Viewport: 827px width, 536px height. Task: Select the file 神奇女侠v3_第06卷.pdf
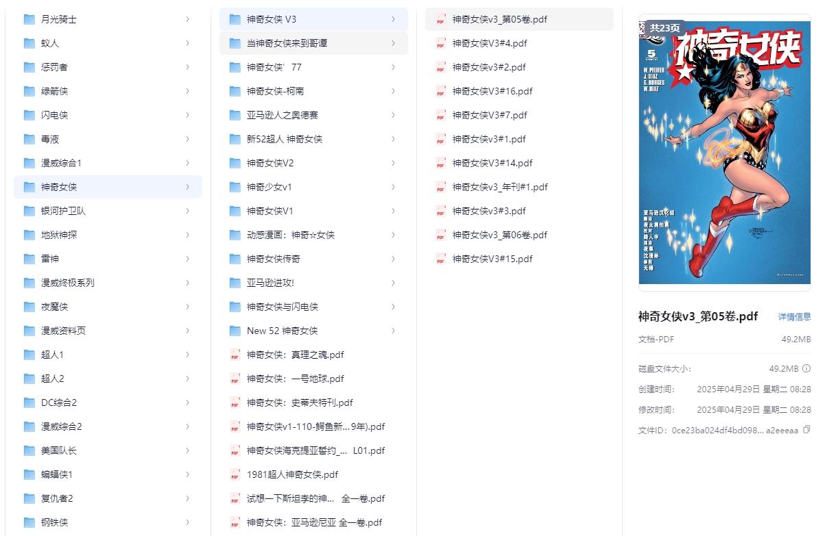point(519,235)
